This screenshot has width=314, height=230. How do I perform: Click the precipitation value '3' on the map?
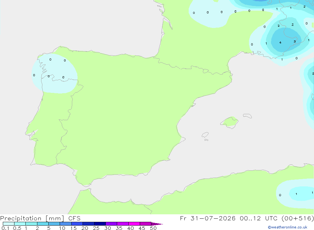pos(295,41)
